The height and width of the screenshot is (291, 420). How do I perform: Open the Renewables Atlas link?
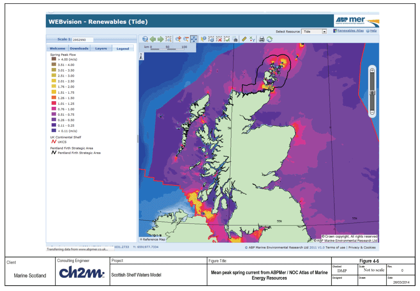(x=350, y=31)
